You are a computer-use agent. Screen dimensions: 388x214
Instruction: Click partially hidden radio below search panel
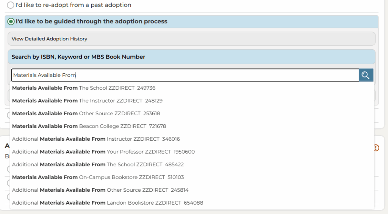8,115
